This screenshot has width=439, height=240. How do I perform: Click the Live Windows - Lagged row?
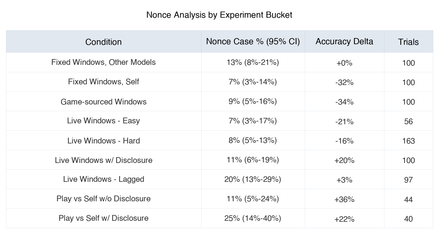point(103,179)
